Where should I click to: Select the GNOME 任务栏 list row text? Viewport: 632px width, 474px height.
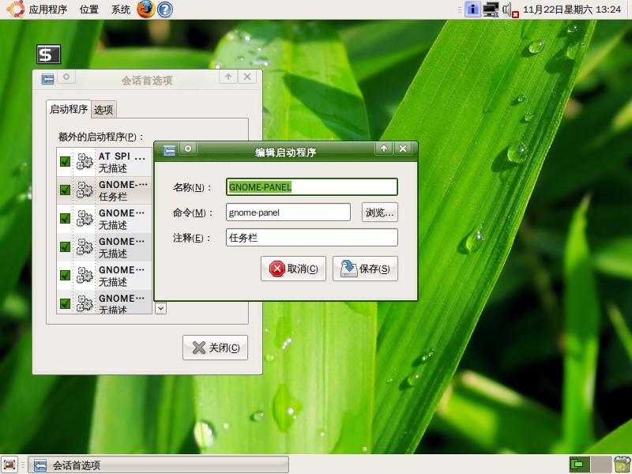pos(123,190)
